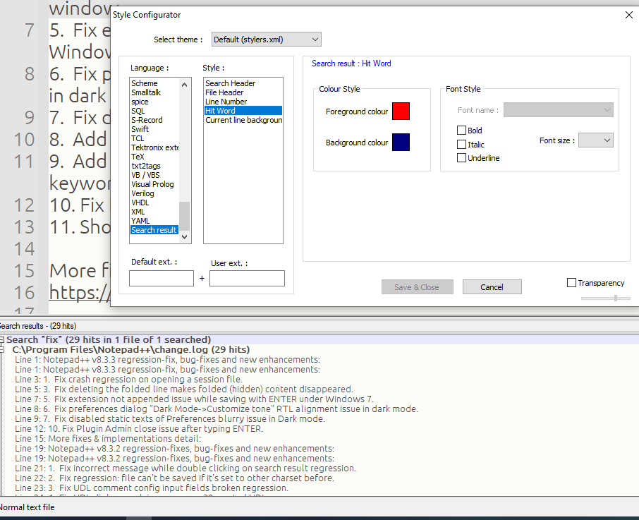Viewport: 639px width, 520px height.
Task: Click the Cancel button
Action: [492, 287]
